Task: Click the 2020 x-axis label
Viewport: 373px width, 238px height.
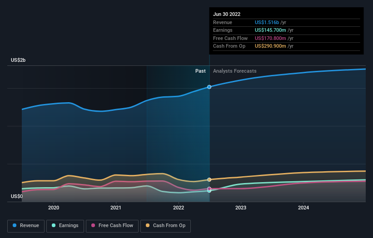Action: [x=54, y=208]
